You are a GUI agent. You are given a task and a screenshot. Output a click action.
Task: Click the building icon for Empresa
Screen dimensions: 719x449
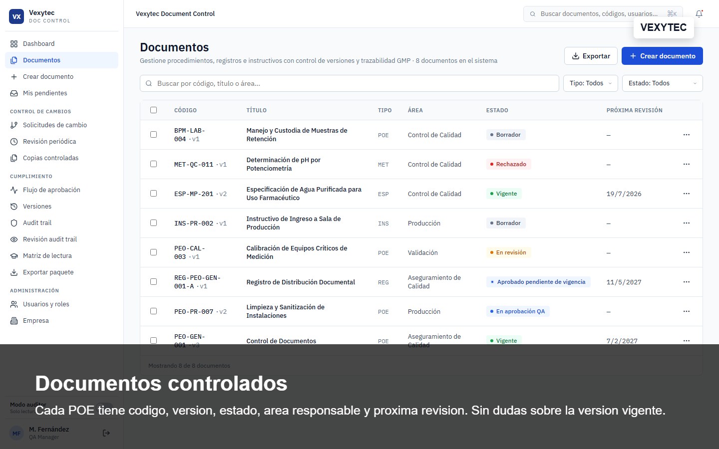tap(14, 321)
